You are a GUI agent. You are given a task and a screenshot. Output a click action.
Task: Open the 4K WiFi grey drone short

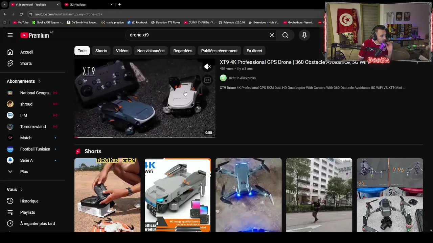pos(178,195)
